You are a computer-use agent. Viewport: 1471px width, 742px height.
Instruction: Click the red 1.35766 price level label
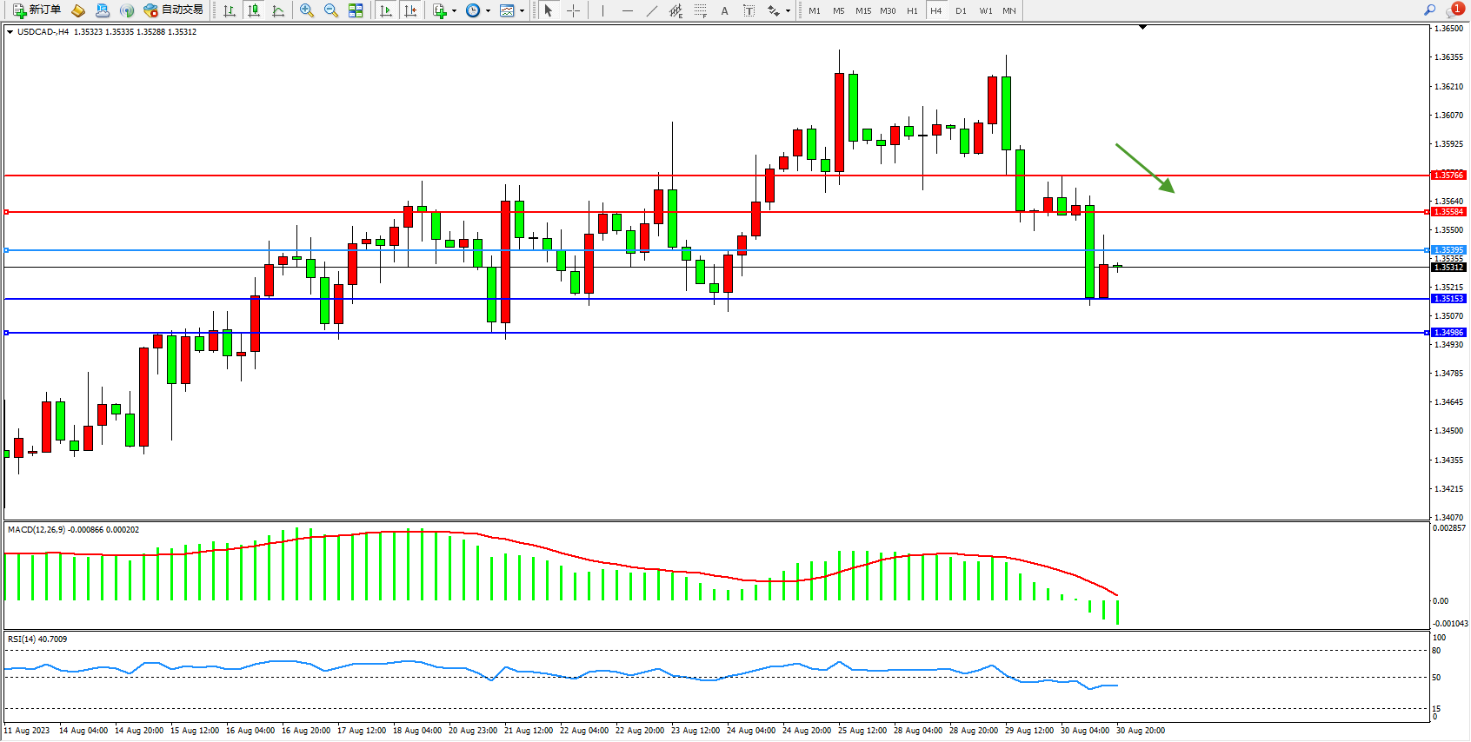click(1448, 176)
